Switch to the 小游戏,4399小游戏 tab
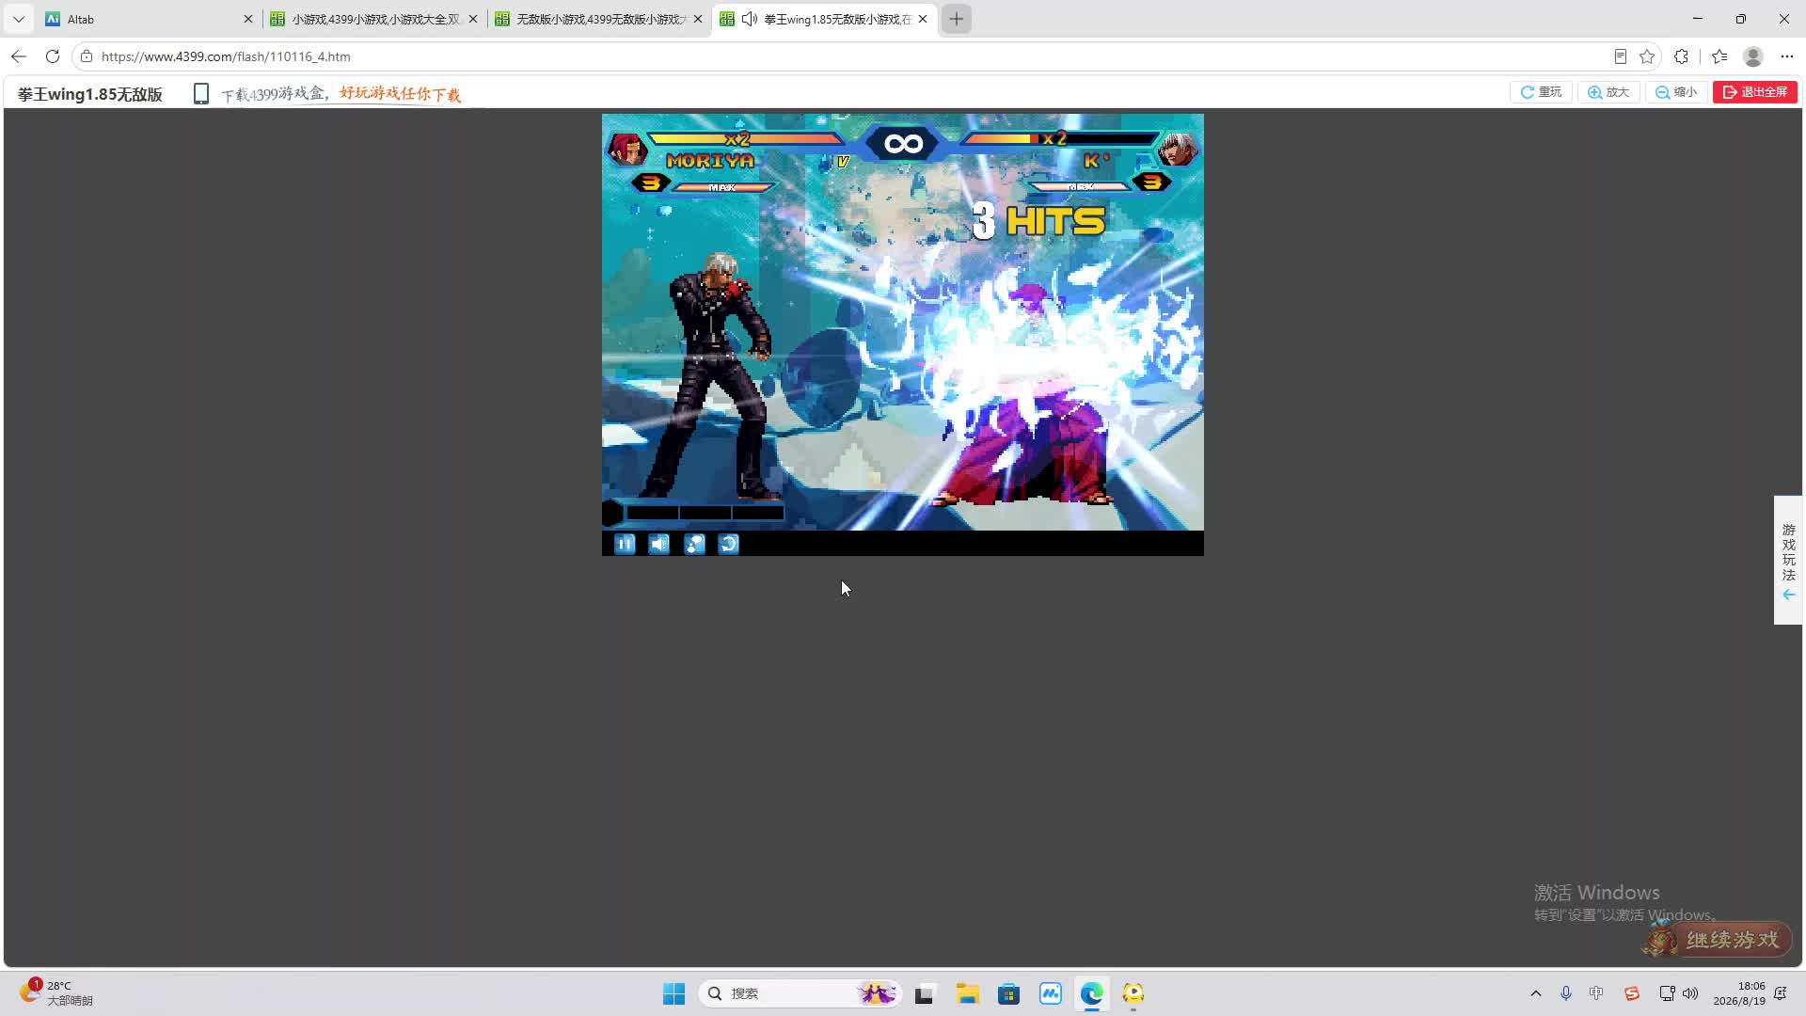Screen dimensions: 1806x1016 (374, 19)
